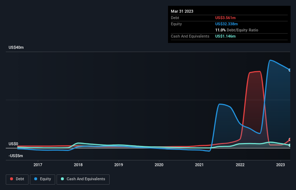Image resolution: width=296 pixels, height=190 pixels.
Task: Click the US$3.561m debt value
Action: click(x=225, y=18)
